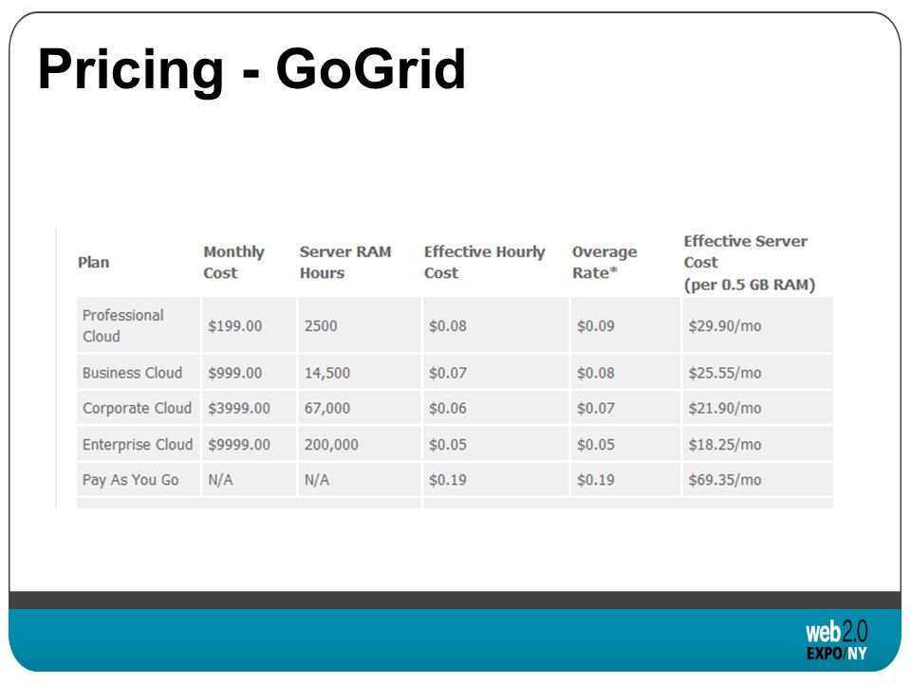Screen dimensions: 911x683
Task: Click the 'Server RAM Hours' column header
Action: tap(345, 263)
